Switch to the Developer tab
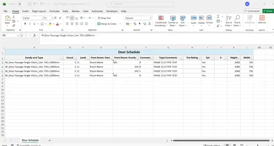Screen dimensions: 274x146 [x=112, y=11]
